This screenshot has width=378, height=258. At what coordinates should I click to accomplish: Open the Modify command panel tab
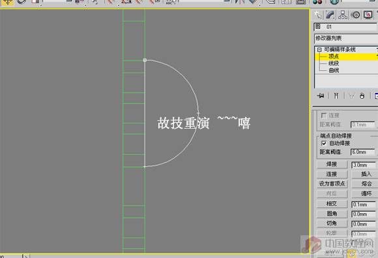click(x=330, y=15)
